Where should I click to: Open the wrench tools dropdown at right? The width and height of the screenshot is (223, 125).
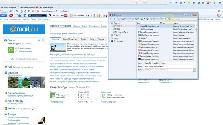[x=219, y=15]
